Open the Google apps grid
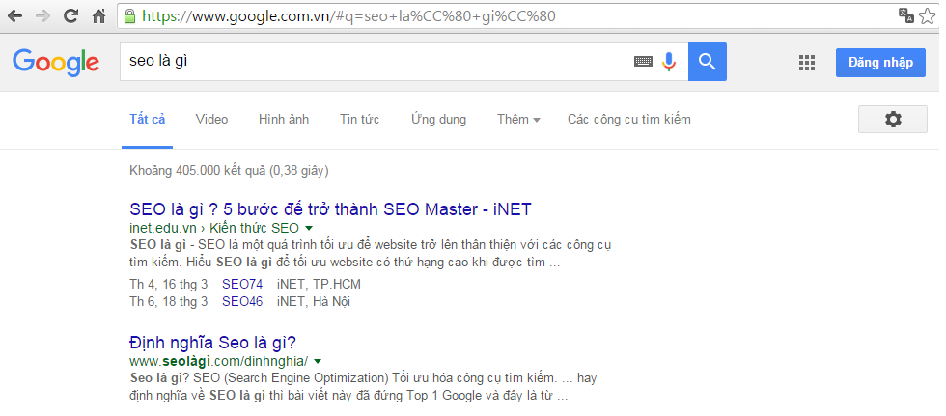This screenshot has width=946, height=416. coord(807,62)
